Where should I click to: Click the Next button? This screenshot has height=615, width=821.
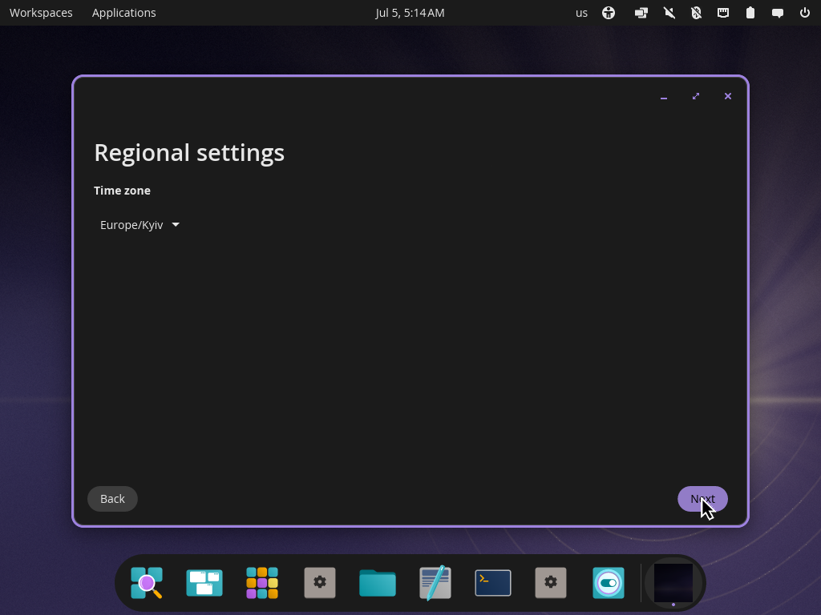(x=702, y=499)
